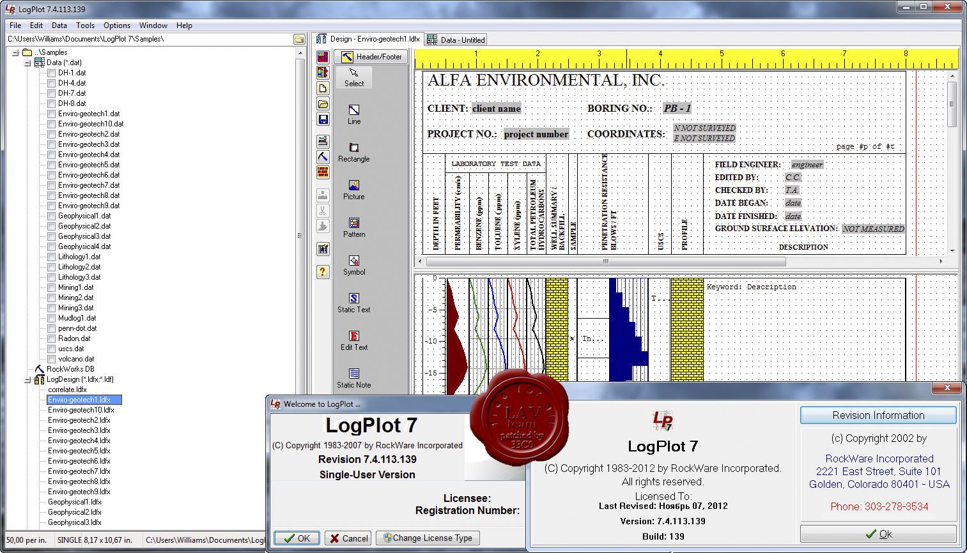Pick the Edit Text tool
The height and width of the screenshot is (553, 967).
pyautogui.click(x=354, y=340)
